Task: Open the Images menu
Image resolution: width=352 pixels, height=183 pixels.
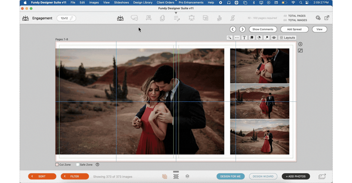Action: coord(94,3)
